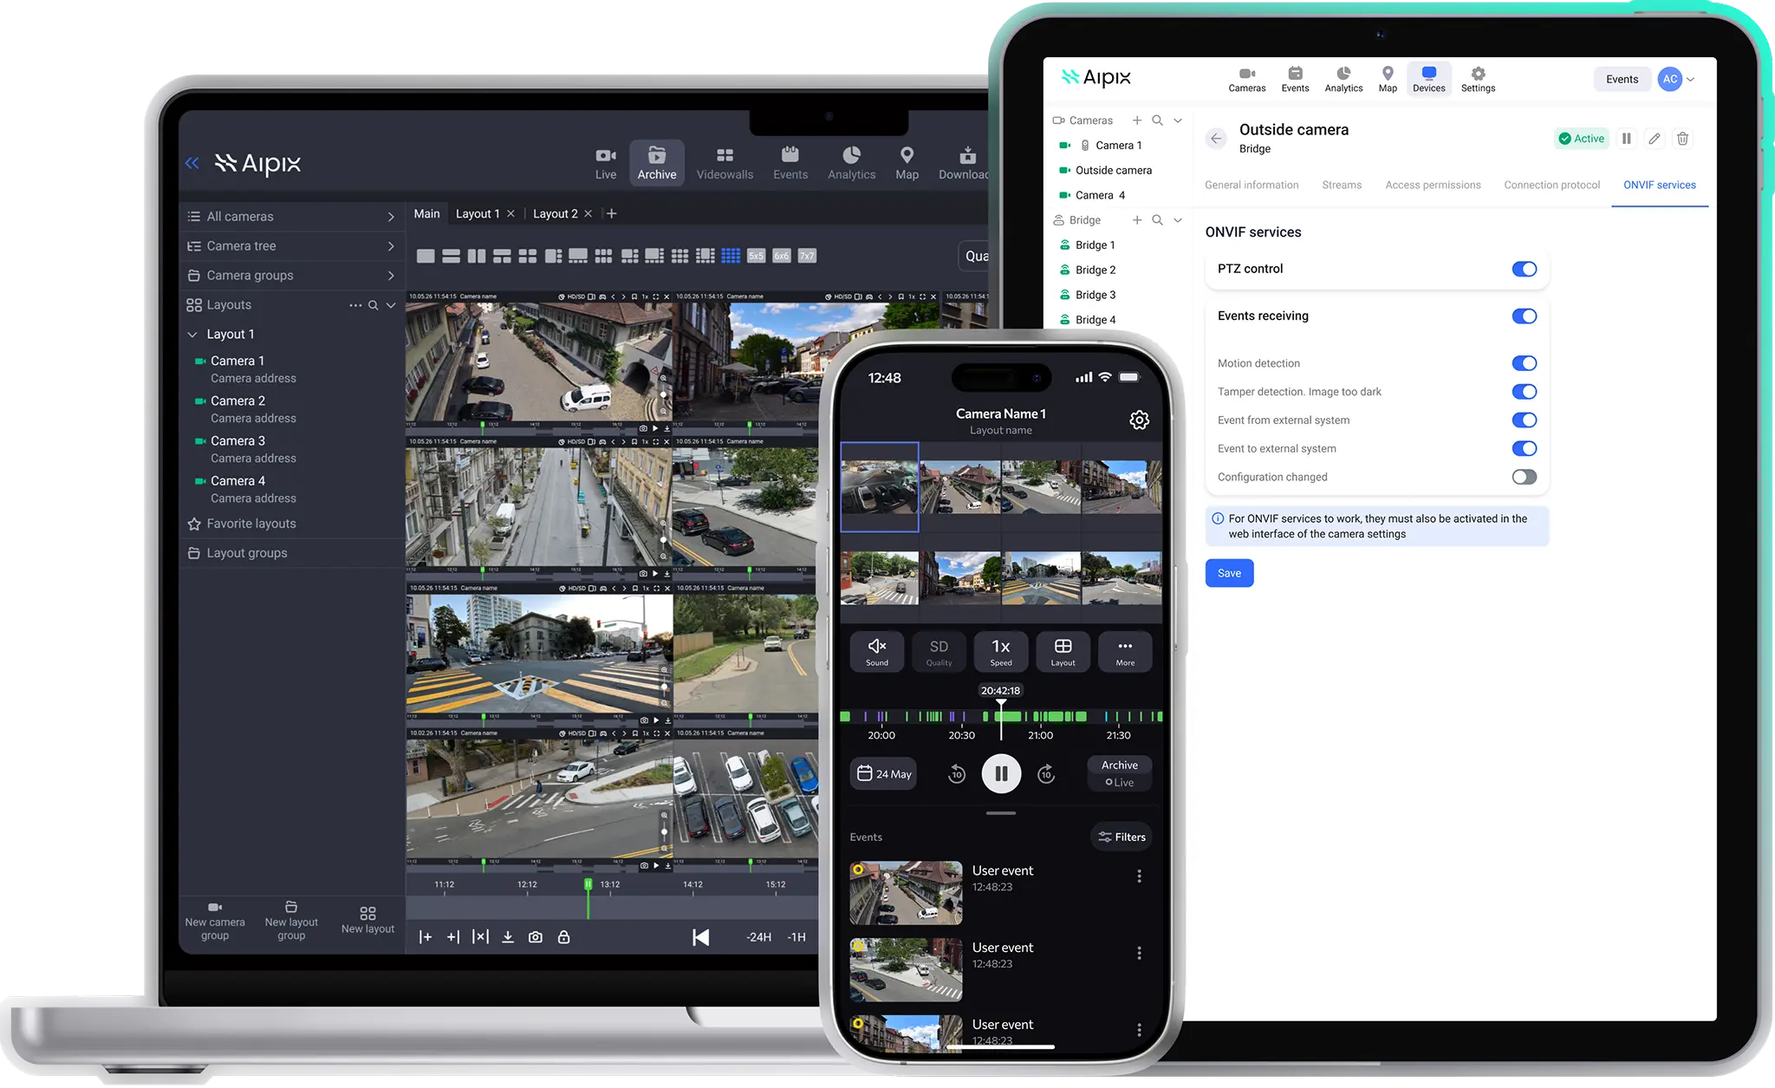
Task: Disable the PTZ control toggle
Action: (1524, 269)
